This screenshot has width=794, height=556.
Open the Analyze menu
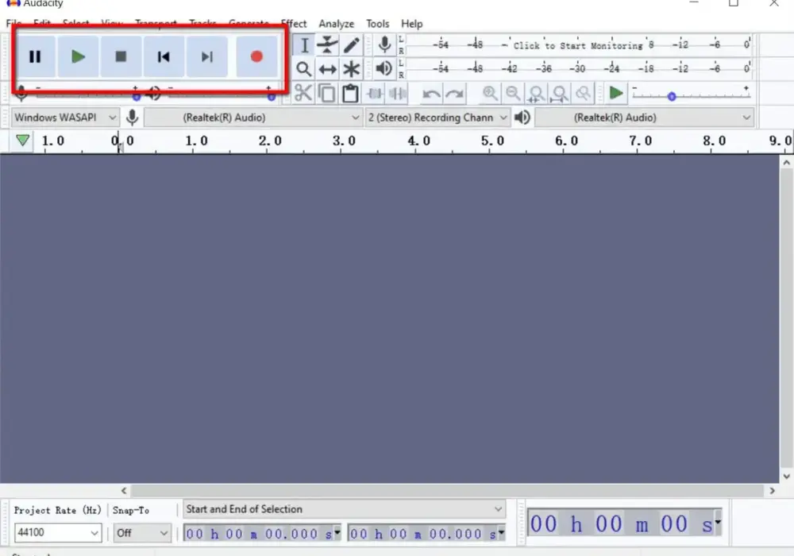pyautogui.click(x=336, y=24)
